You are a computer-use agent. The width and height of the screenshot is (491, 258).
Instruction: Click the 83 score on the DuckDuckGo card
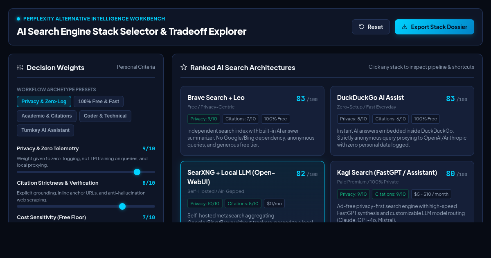point(450,99)
